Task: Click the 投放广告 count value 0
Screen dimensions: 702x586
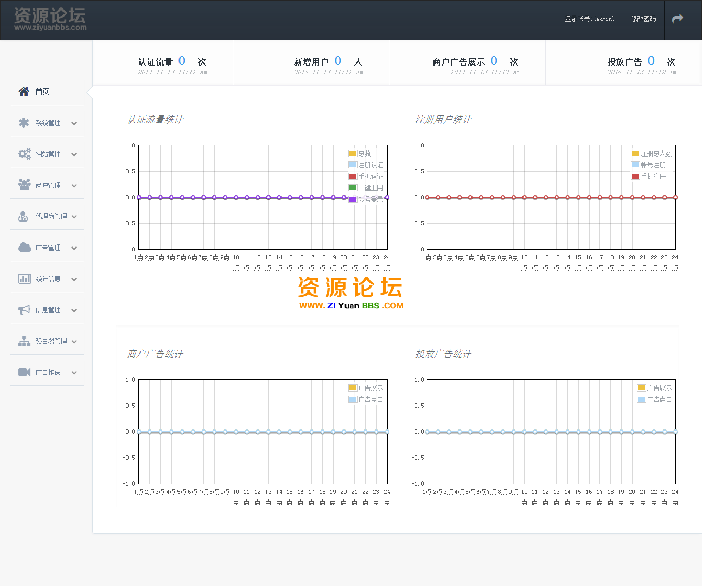Action: 651,61
